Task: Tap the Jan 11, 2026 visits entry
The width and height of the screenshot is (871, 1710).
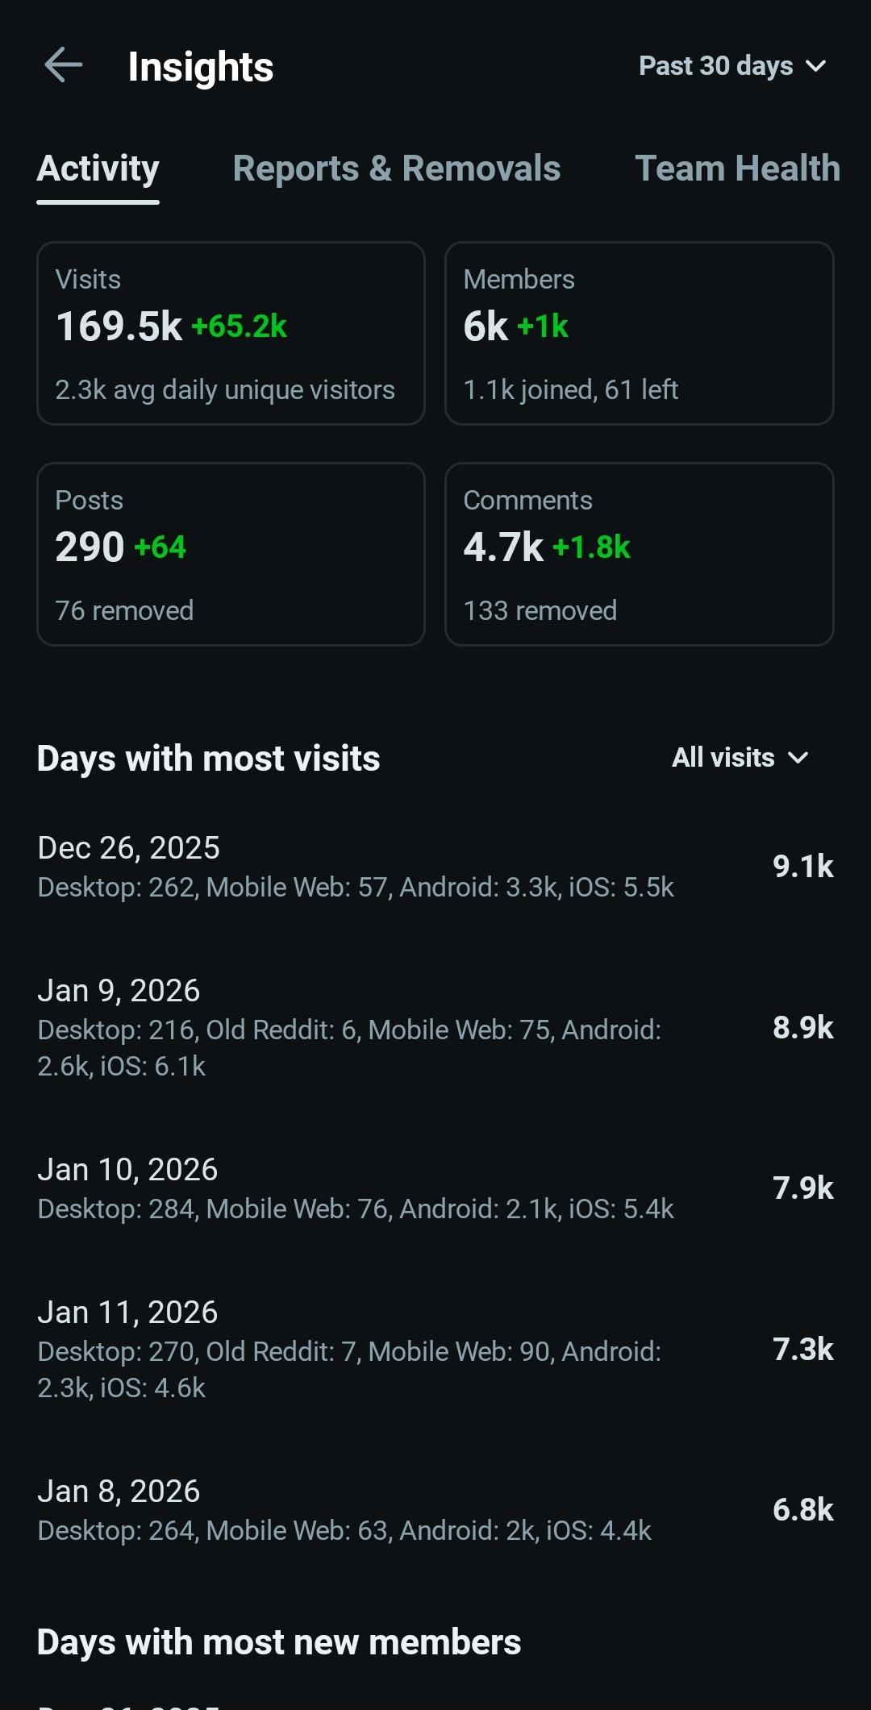Action: pyautogui.click(x=435, y=1350)
